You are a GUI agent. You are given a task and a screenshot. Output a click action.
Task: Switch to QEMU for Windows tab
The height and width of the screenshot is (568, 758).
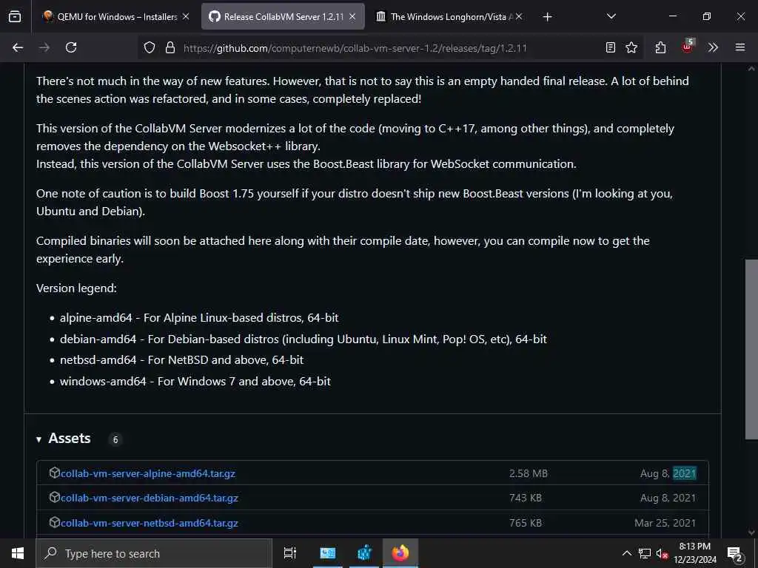point(116,16)
